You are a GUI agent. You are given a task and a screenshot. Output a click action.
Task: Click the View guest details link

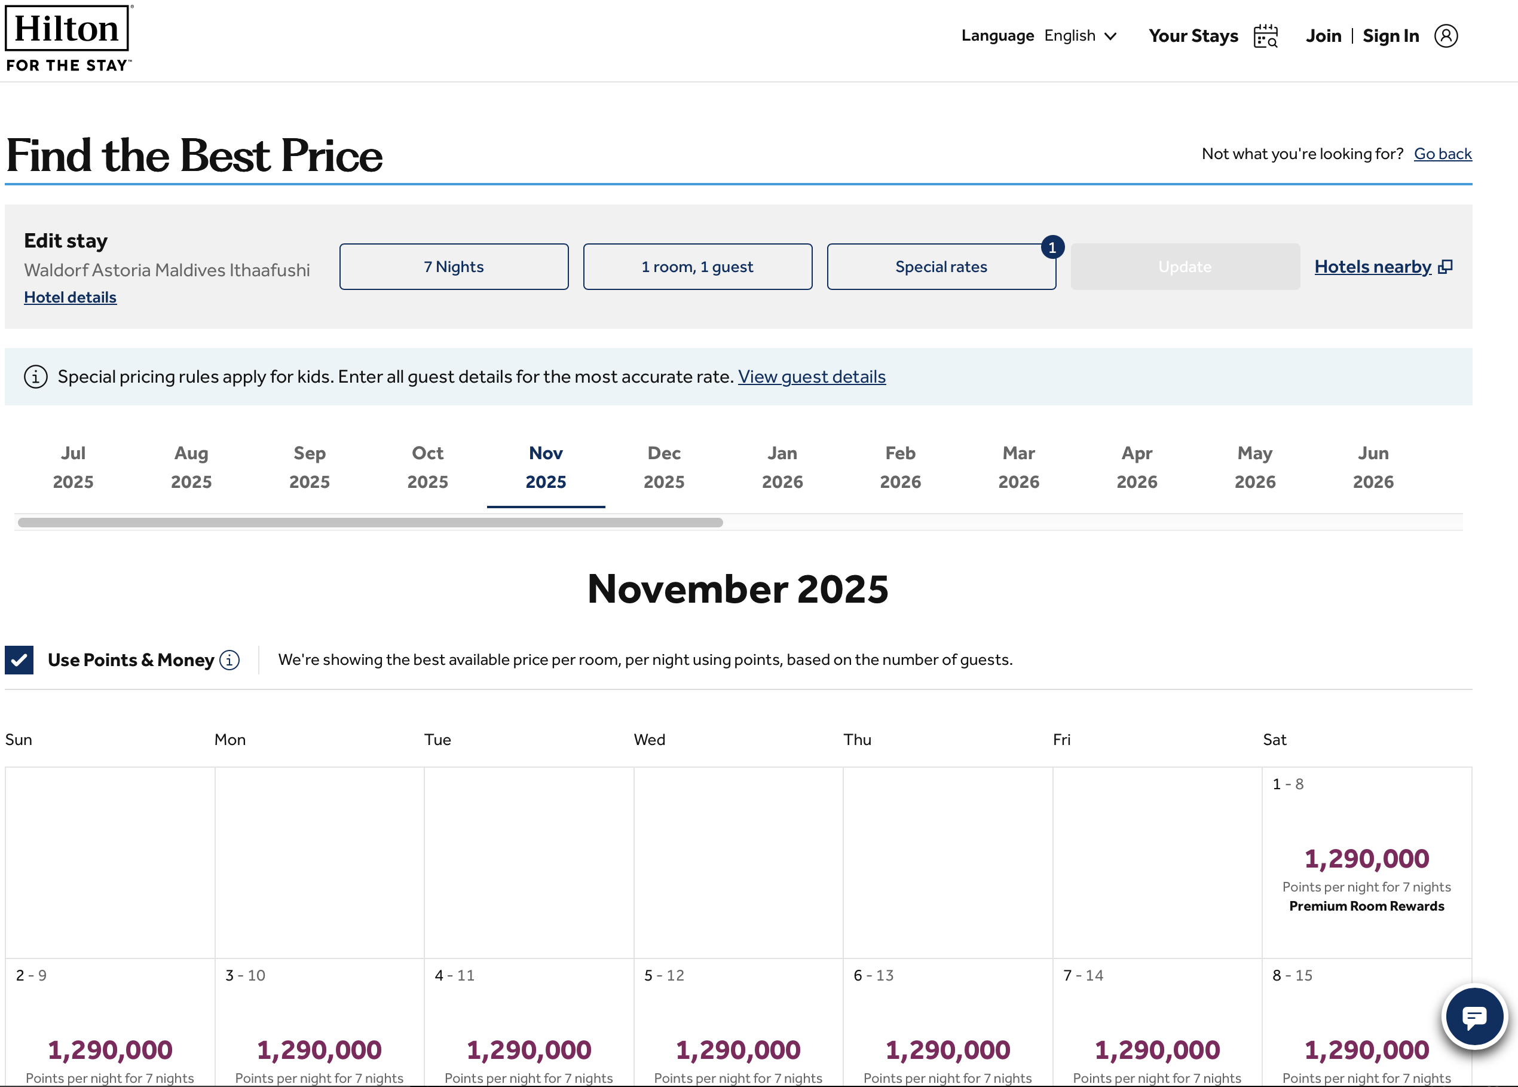[812, 377]
